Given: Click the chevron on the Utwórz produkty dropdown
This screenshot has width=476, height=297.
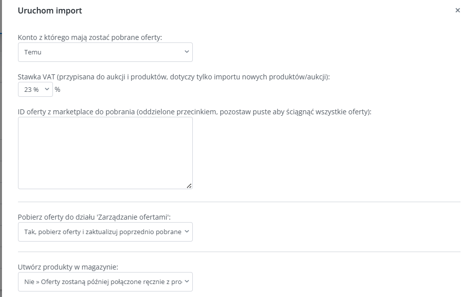Looking at the screenshot, I should coord(187,282).
